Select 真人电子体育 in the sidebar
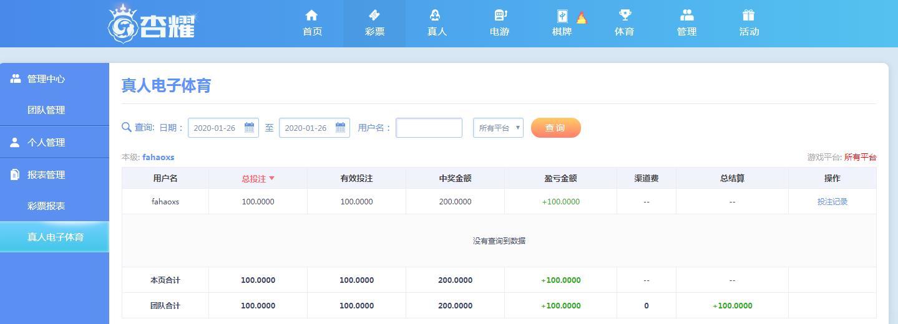 click(x=54, y=237)
